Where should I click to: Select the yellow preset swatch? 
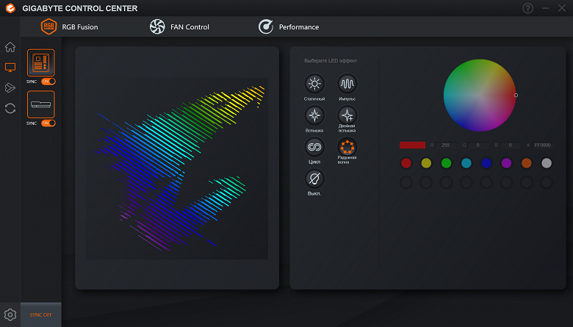426,163
